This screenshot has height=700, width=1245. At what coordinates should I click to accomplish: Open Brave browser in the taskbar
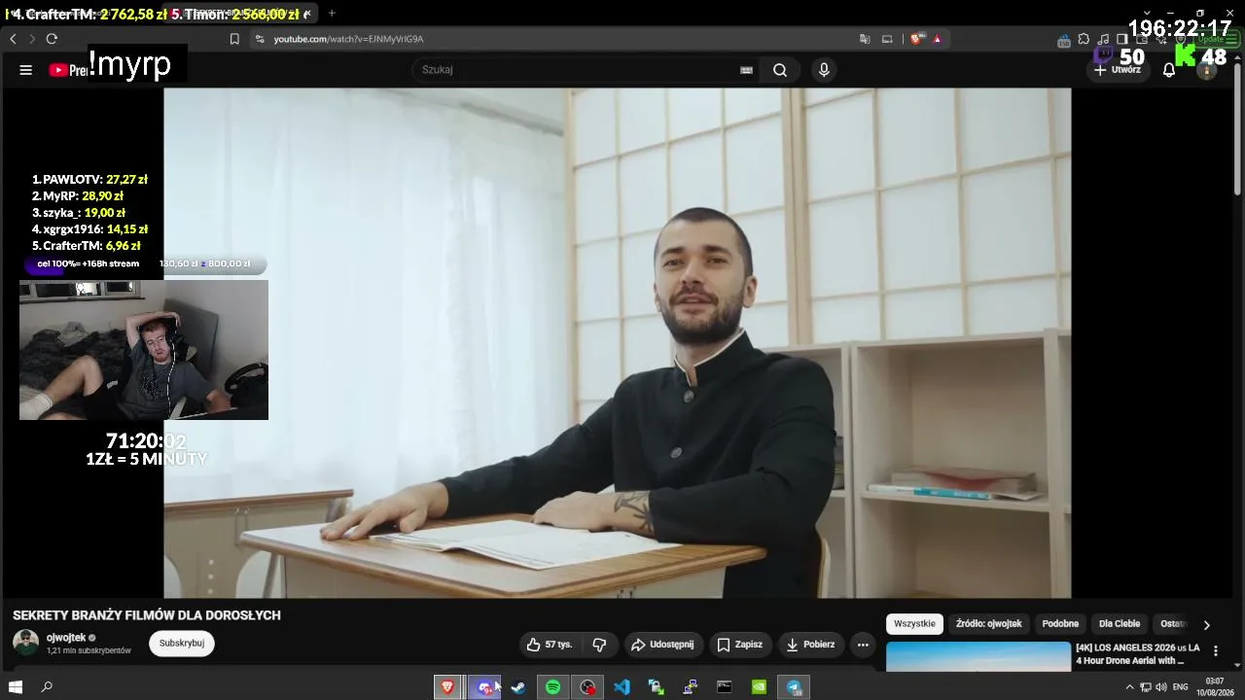pyautogui.click(x=447, y=687)
